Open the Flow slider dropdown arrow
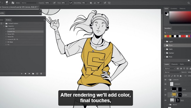191x108 pixels. pyautogui.click(x=67, y=3)
